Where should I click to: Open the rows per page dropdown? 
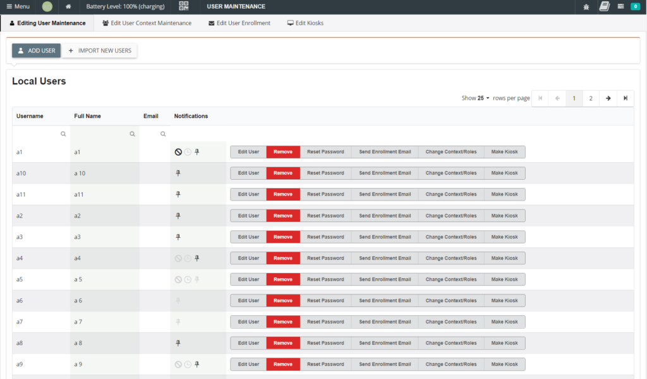[x=483, y=98]
